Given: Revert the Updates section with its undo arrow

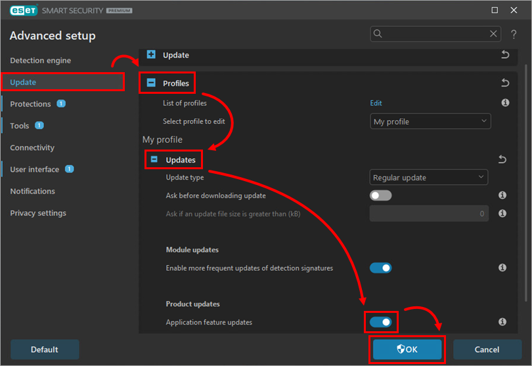Looking at the screenshot, I should (502, 159).
